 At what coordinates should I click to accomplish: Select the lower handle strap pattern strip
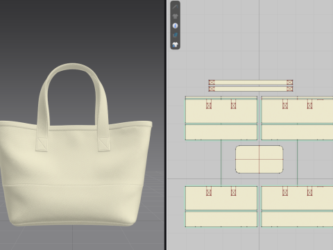250,89
